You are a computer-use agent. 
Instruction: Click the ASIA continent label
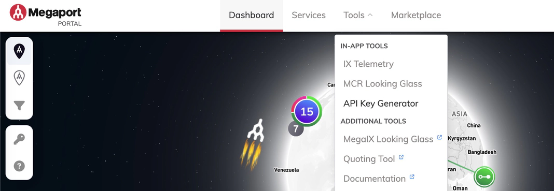[459, 114]
